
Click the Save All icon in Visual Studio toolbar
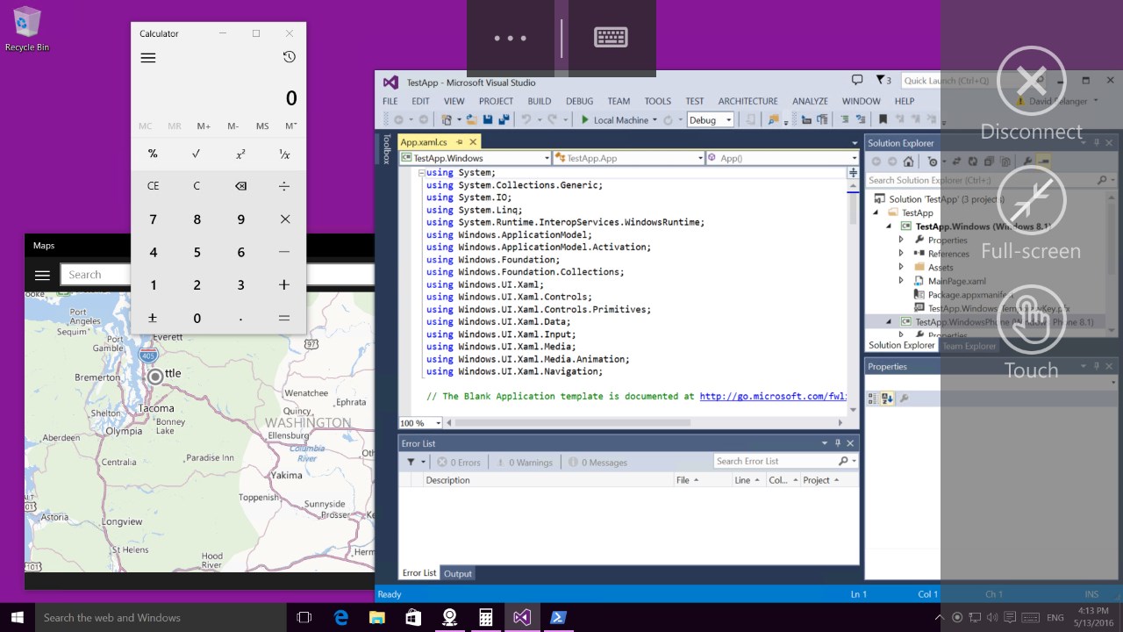pyautogui.click(x=504, y=120)
